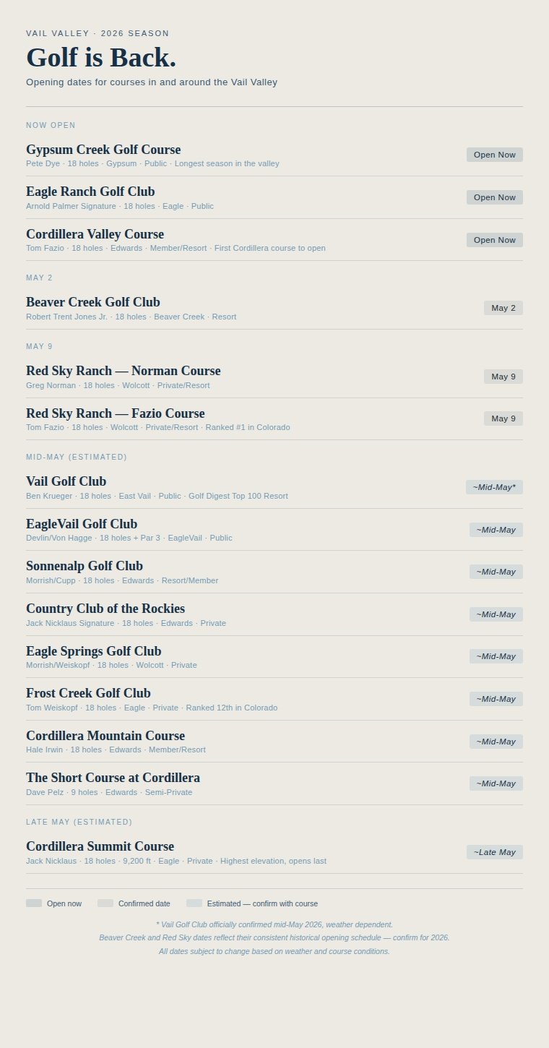Click the Open now legend swatch
Image resolution: width=549 pixels, height=1048 pixels.
[x=34, y=903]
